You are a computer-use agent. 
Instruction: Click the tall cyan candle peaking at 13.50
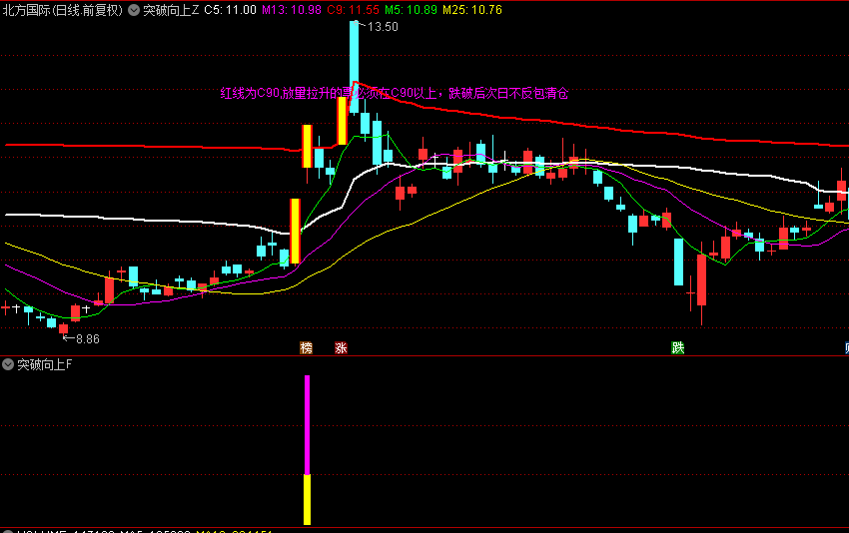coord(355,67)
